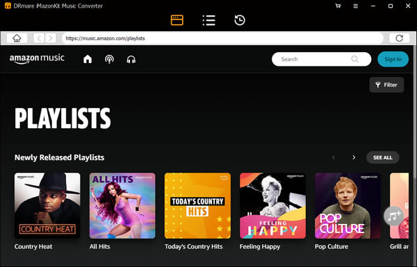Select the Pop Culture cover thumbnail
417x267 pixels.
pos(347,206)
